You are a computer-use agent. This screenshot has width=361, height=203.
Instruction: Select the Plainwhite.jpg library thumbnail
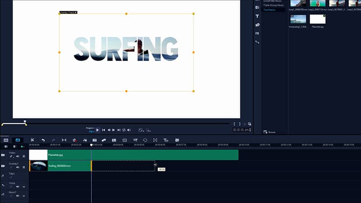[x=318, y=19]
